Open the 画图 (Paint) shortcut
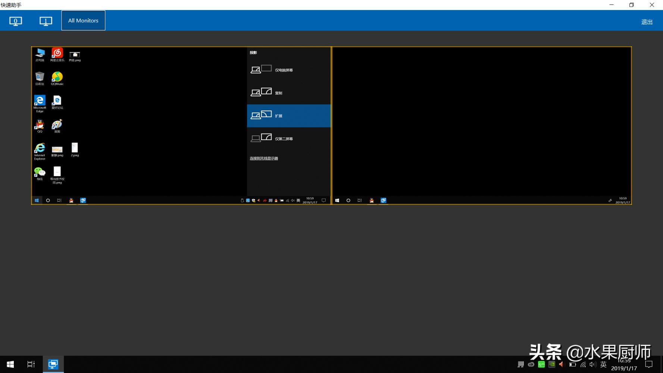 point(57,125)
